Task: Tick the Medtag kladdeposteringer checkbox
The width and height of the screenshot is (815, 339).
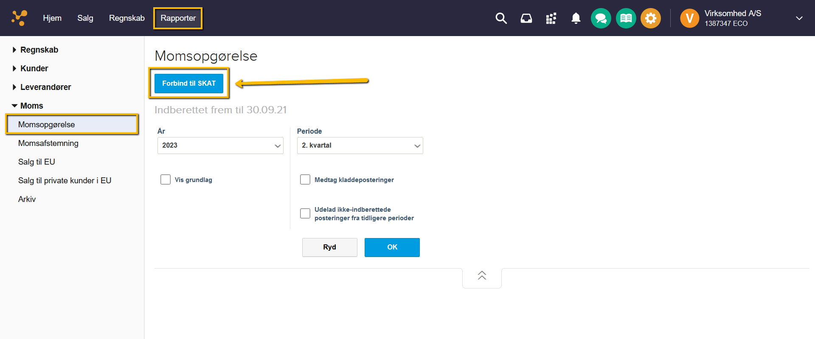Action: pos(305,179)
